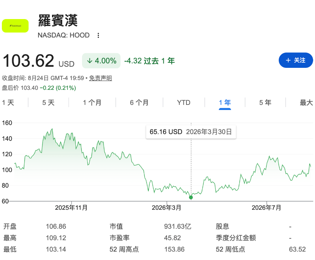Select the 最大 range tab

306,103
